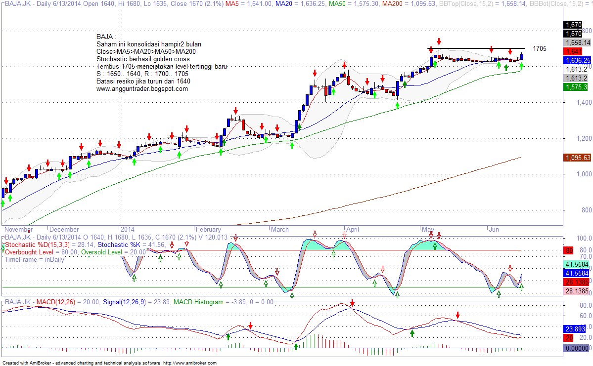Select the MA50 = 1,575.30 legend label

(354, 4)
